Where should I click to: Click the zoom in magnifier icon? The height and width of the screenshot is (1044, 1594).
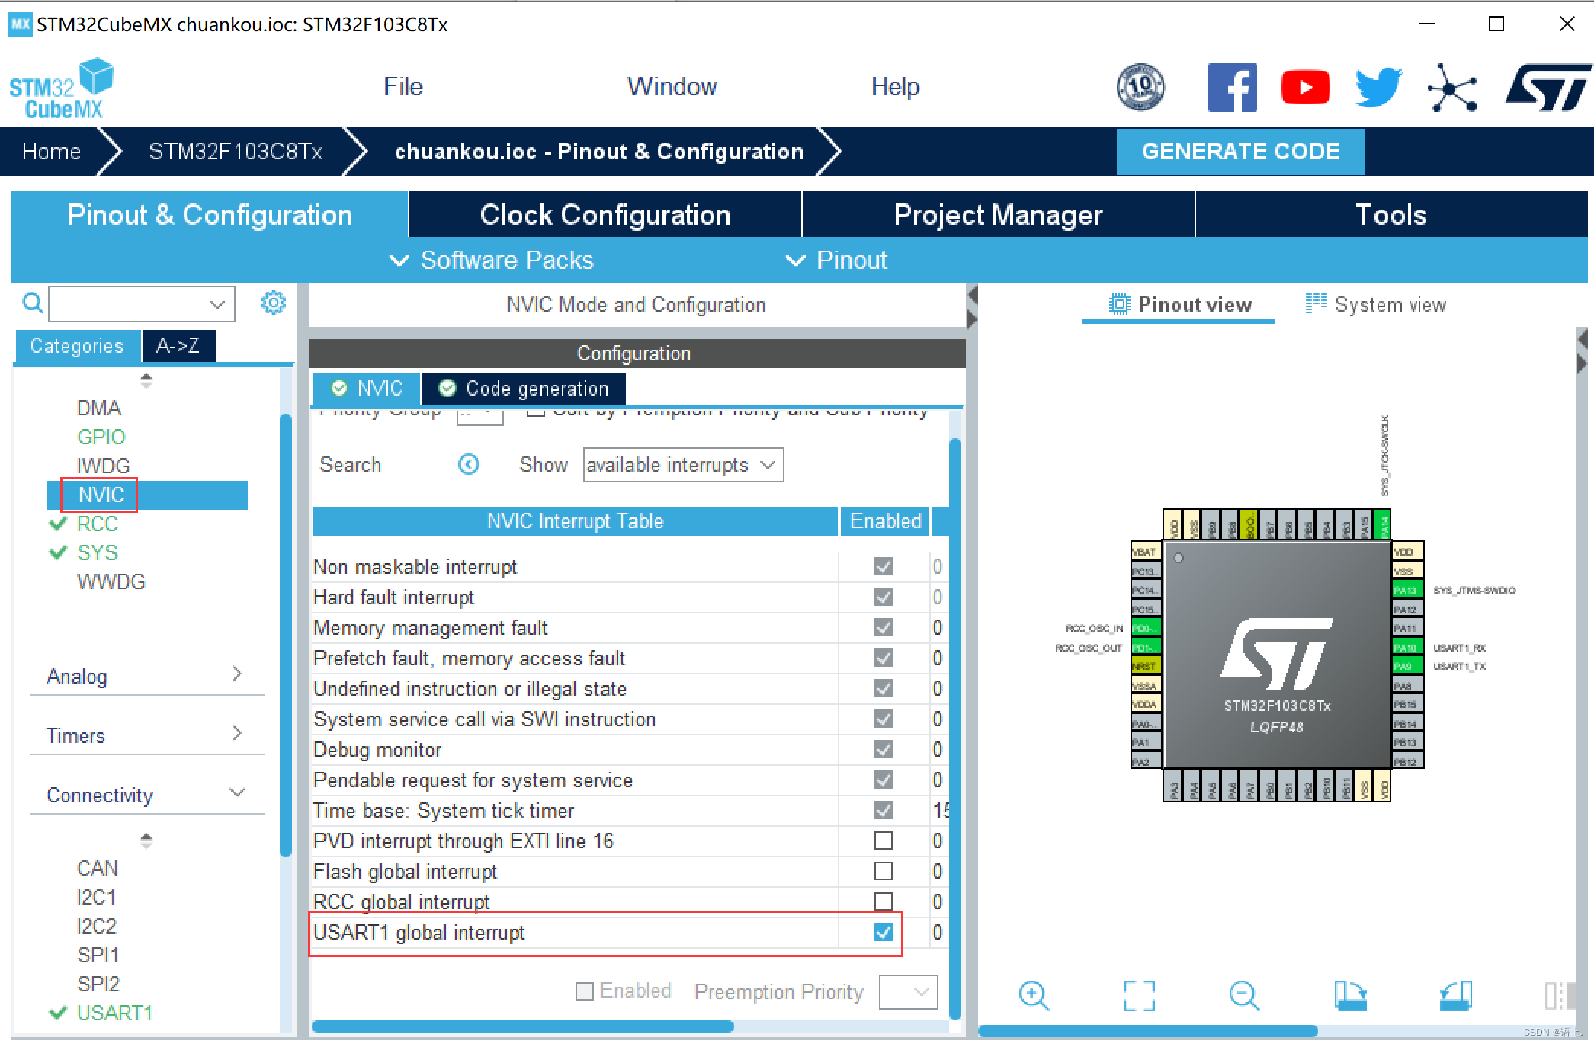pos(1034,995)
